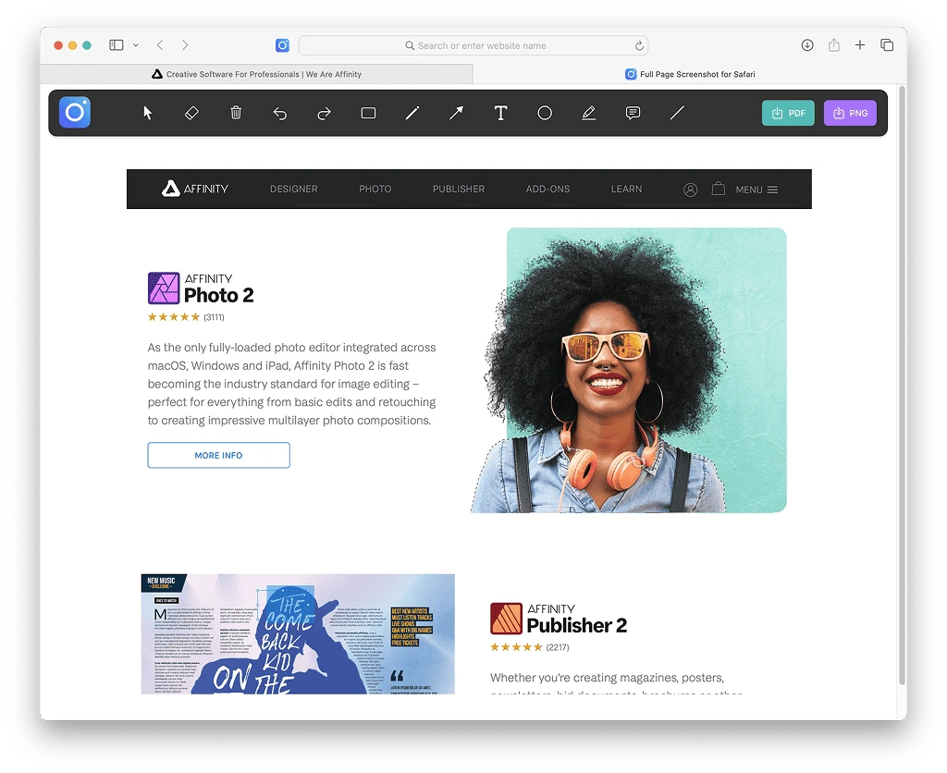The height and width of the screenshot is (773, 947).
Task: Undo the last annotation
Action: (x=280, y=114)
